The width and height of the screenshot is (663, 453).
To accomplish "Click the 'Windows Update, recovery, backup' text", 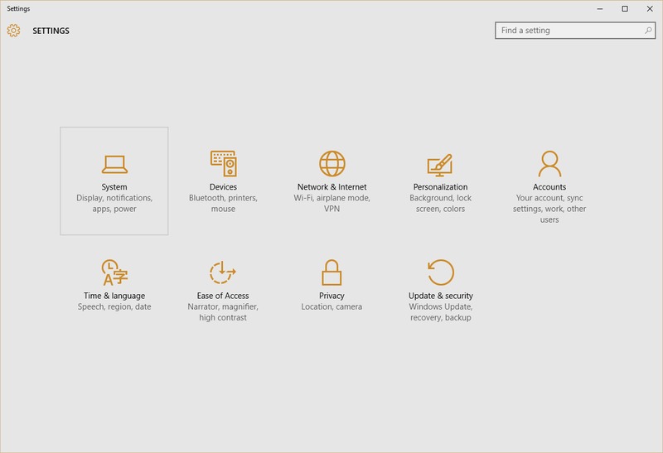I will [x=440, y=312].
